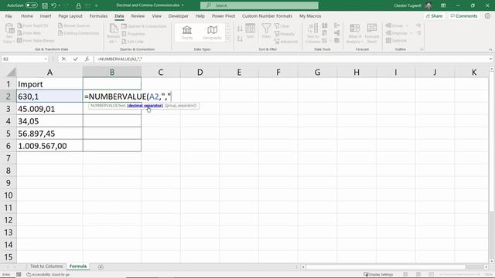This screenshot has height=278, width=495.
Task: Click Stocks data type
Action: pos(187,32)
